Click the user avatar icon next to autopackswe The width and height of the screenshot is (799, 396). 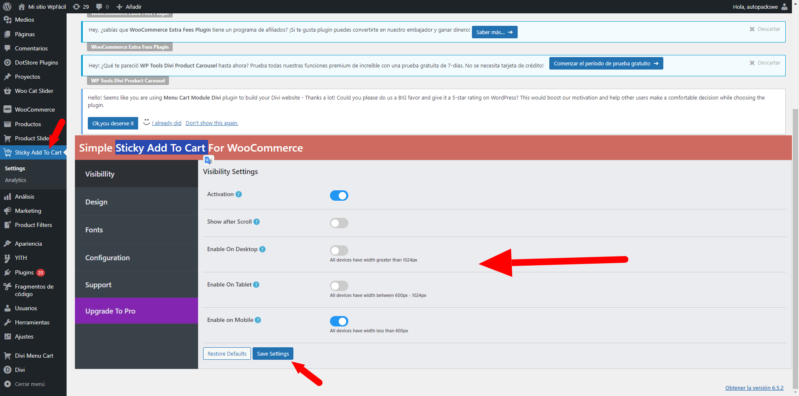[x=784, y=7]
